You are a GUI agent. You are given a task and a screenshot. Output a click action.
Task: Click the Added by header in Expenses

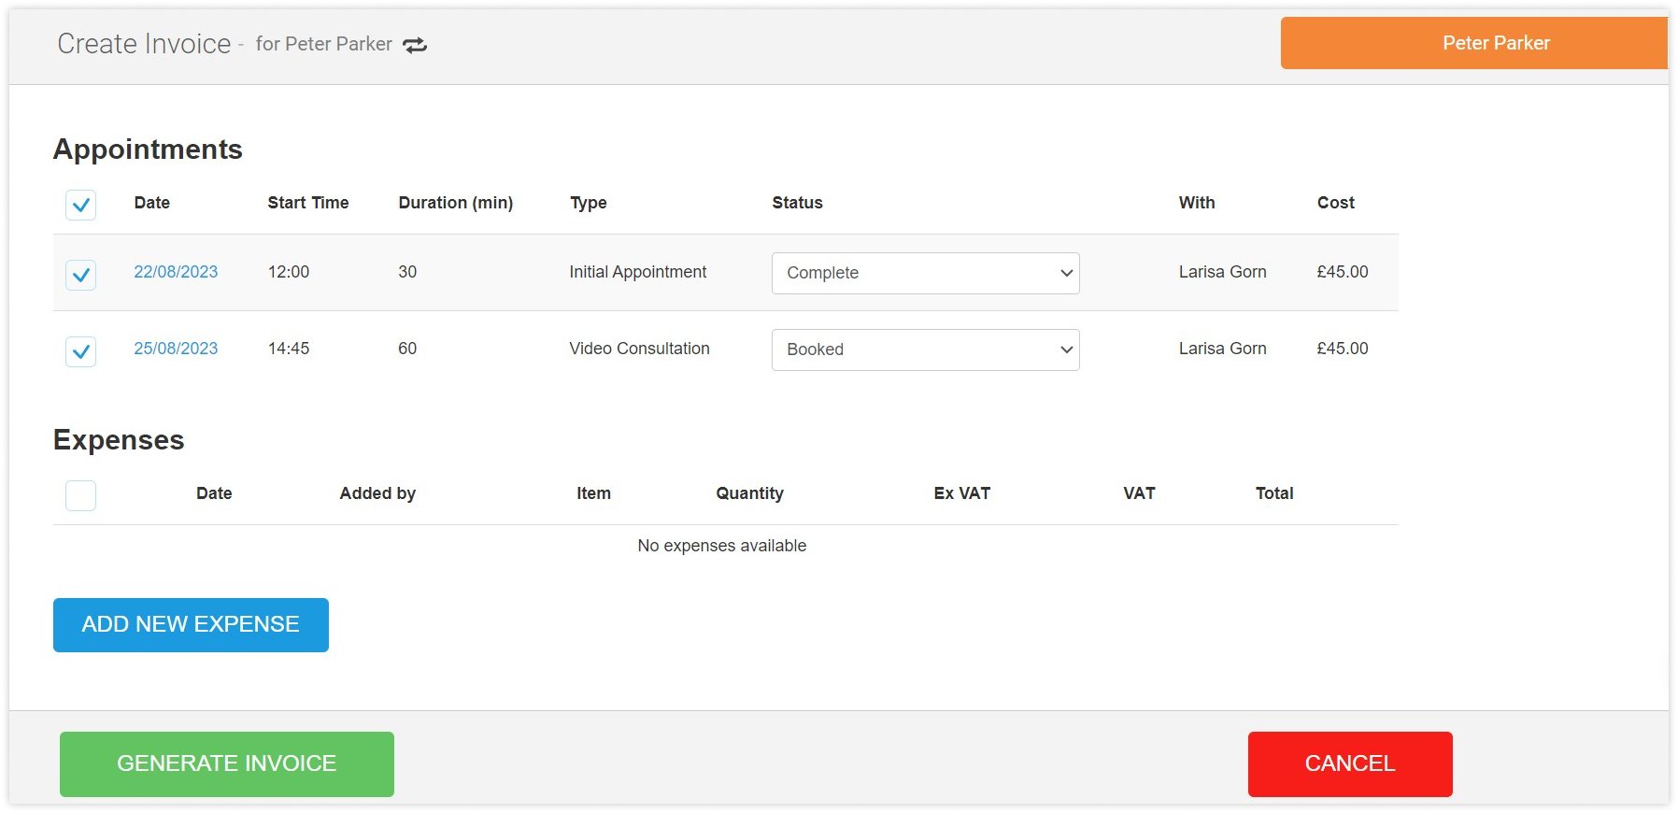coord(377,493)
